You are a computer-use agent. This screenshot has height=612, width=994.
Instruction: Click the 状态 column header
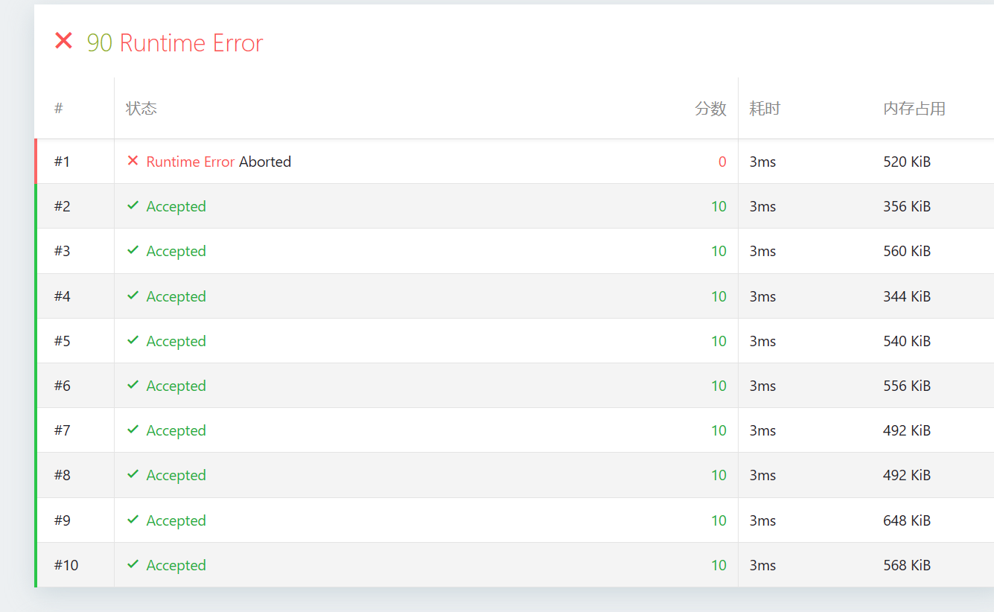141,109
